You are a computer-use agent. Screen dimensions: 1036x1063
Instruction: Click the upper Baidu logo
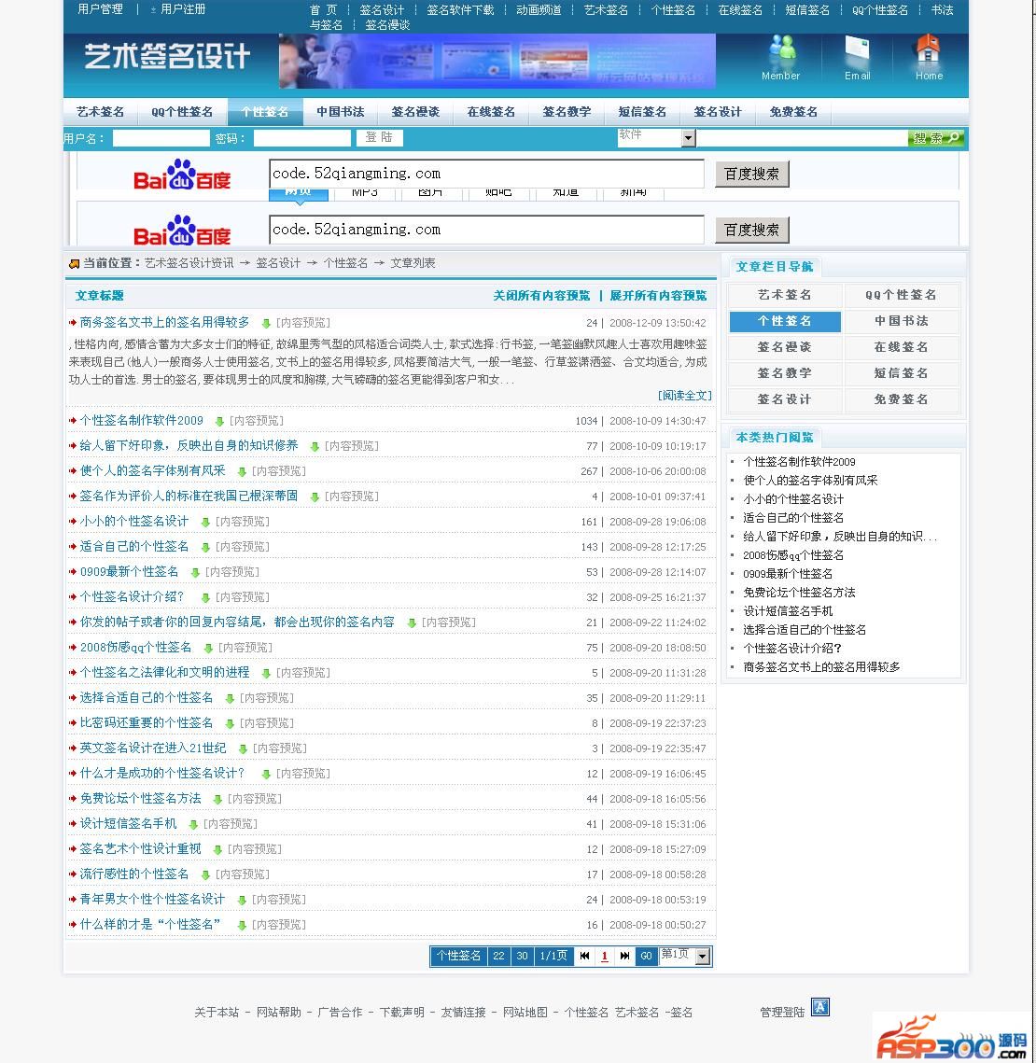coord(182,175)
